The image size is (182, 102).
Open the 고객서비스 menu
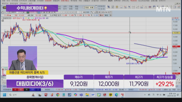coord(23,3)
